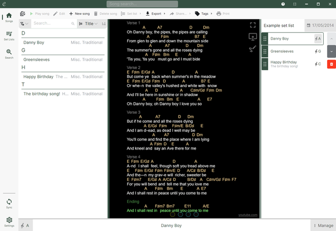Move set list item down
The height and width of the screenshot is (231, 336).
coord(332,51)
